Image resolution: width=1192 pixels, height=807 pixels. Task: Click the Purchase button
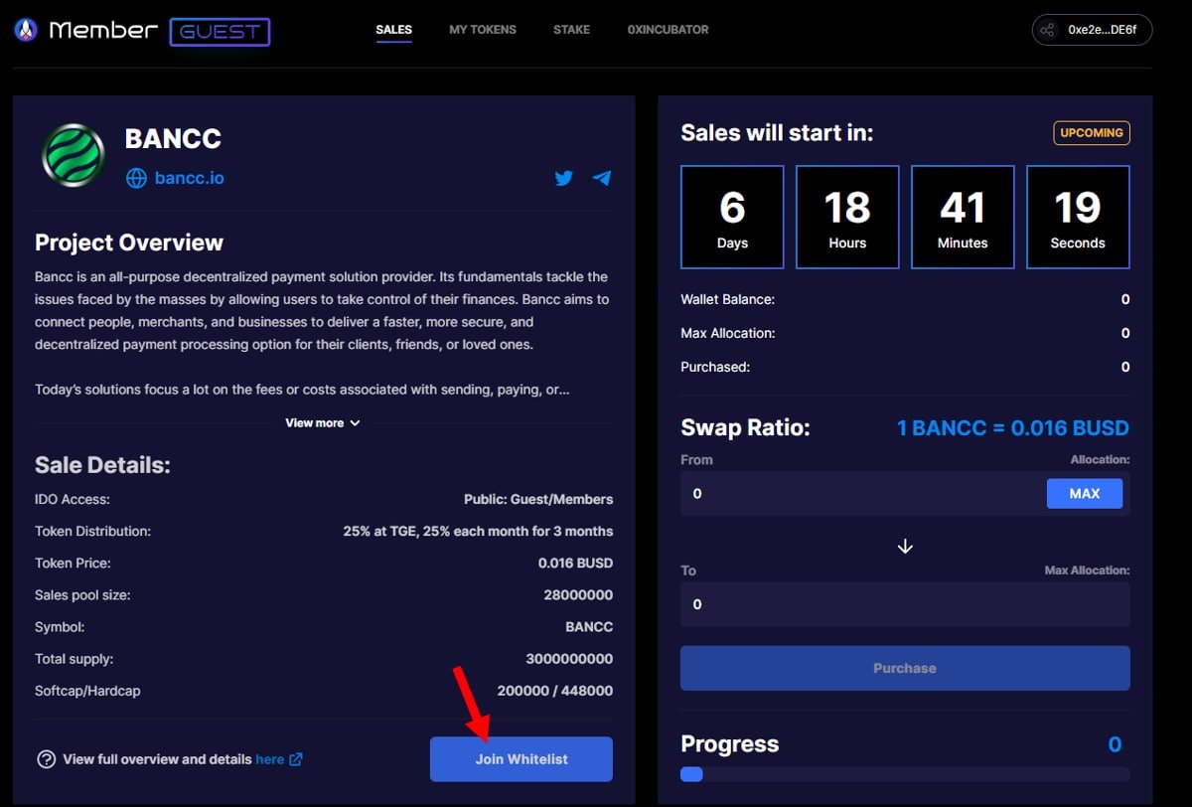(x=905, y=668)
